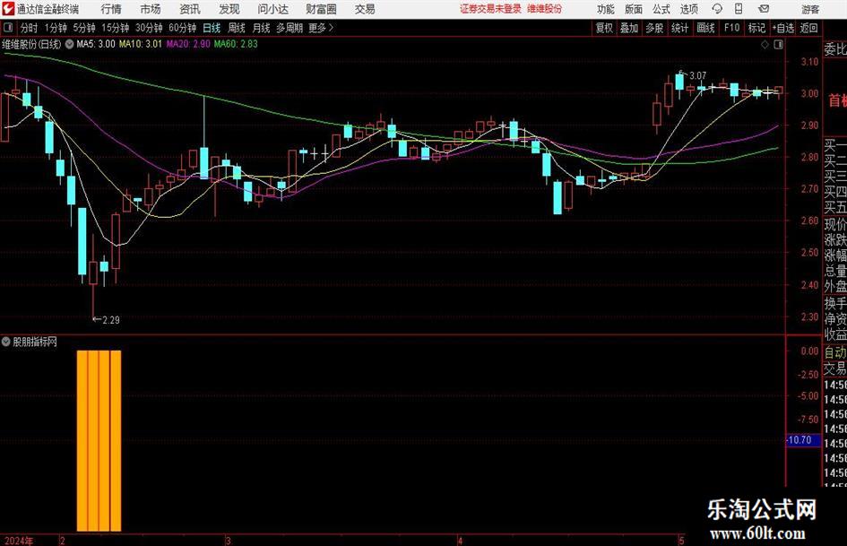Click the month 3 marker on time axis
Screen dimensions: 847x546
tap(229, 541)
